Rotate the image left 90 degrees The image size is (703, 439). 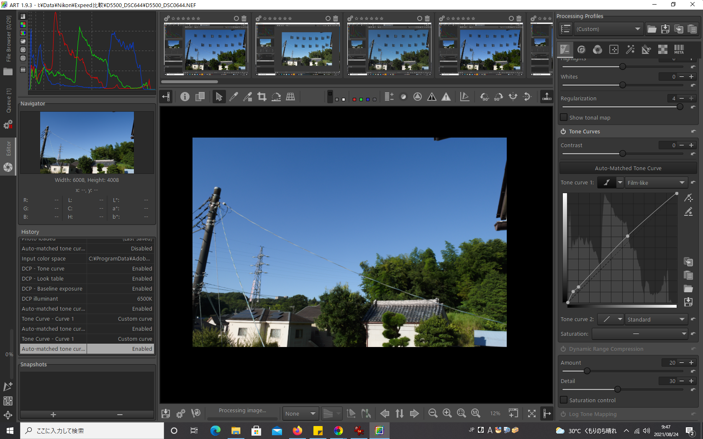click(485, 97)
